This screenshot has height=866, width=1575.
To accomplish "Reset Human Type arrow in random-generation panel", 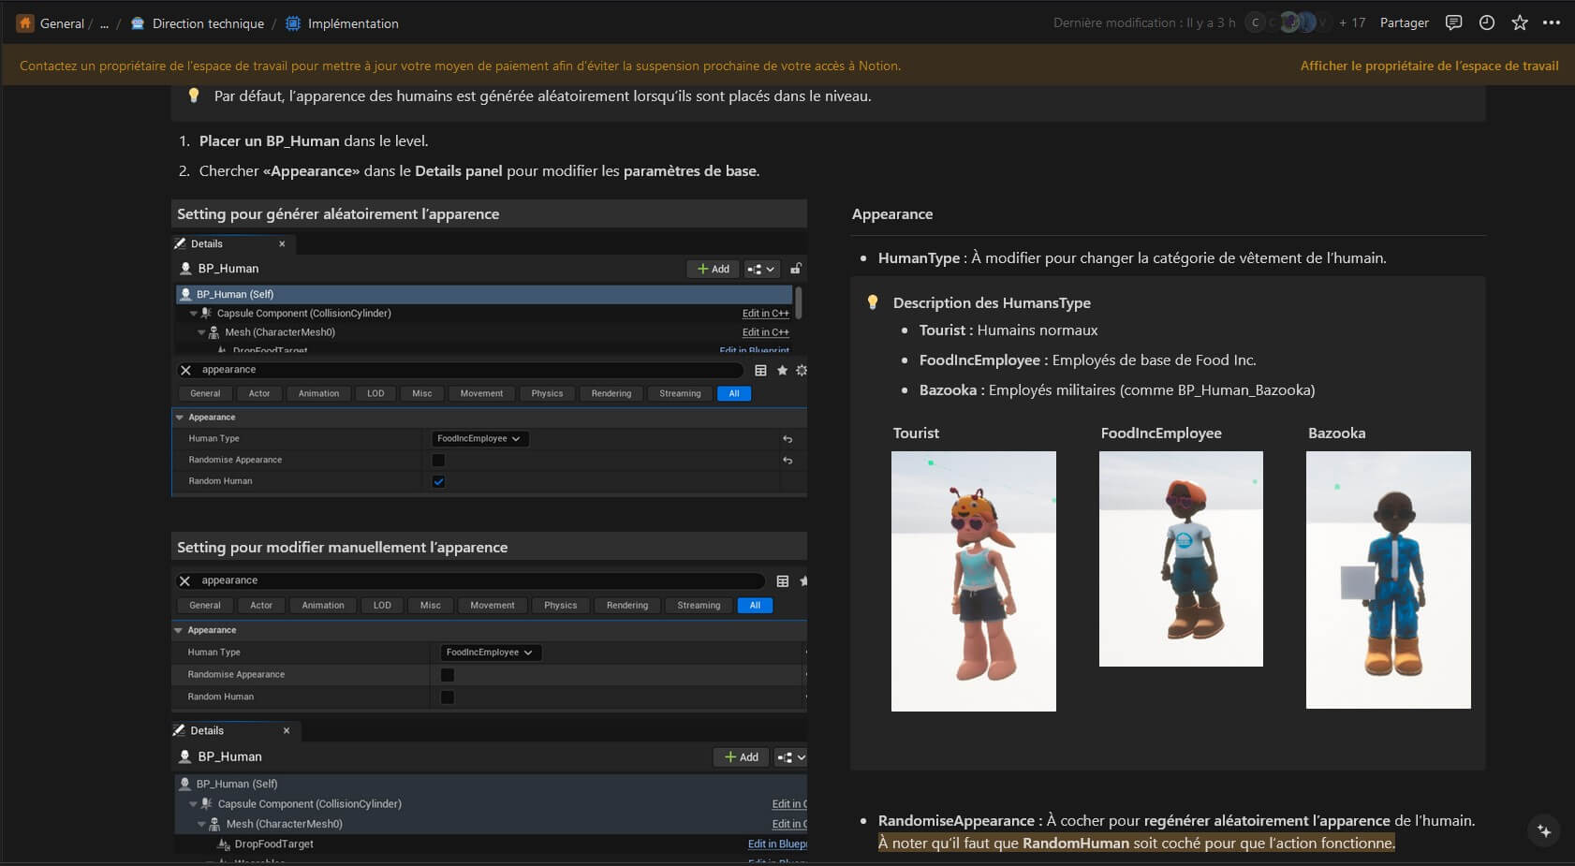I will [787, 439].
